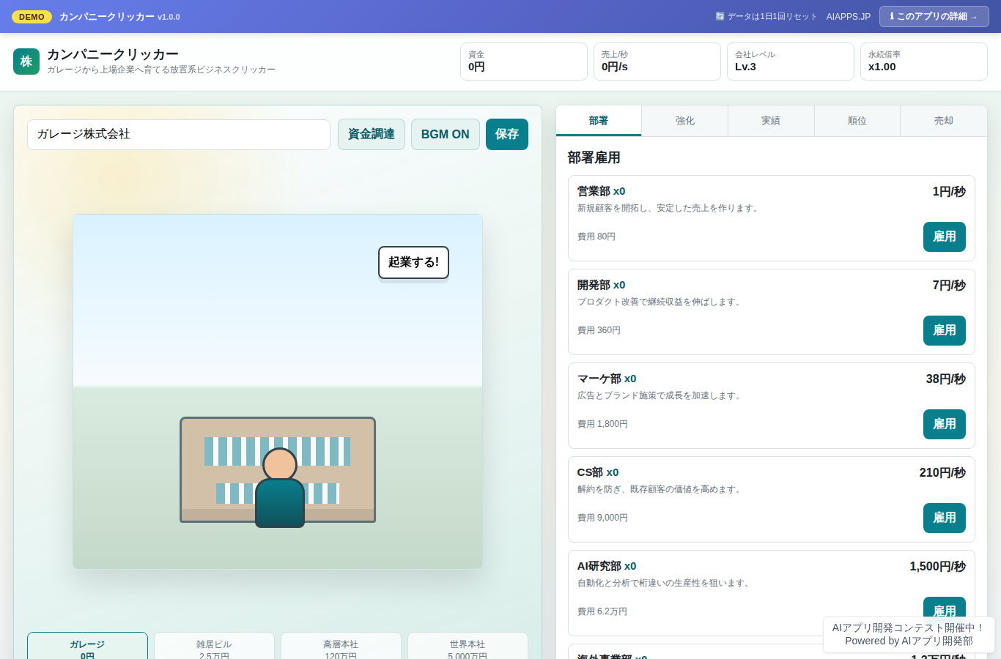Hire 営業部 with the 雇用 button
Image resolution: width=1001 pixels, height=659 pixels.
tap(945, 237)
